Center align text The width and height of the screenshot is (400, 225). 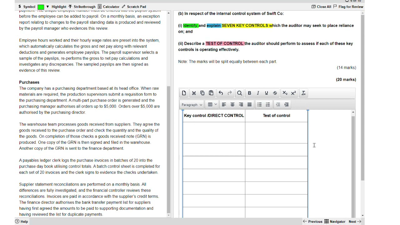tap(232, 105)
